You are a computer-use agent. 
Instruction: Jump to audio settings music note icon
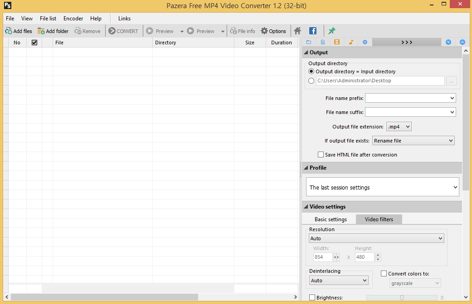[x=351, y=42]
